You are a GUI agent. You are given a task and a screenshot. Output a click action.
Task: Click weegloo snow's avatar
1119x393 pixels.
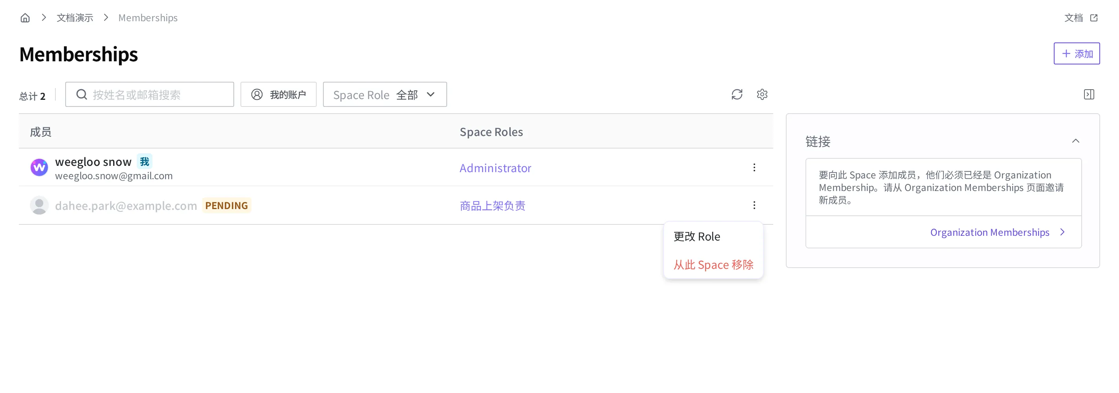click(x=39, y=167)
